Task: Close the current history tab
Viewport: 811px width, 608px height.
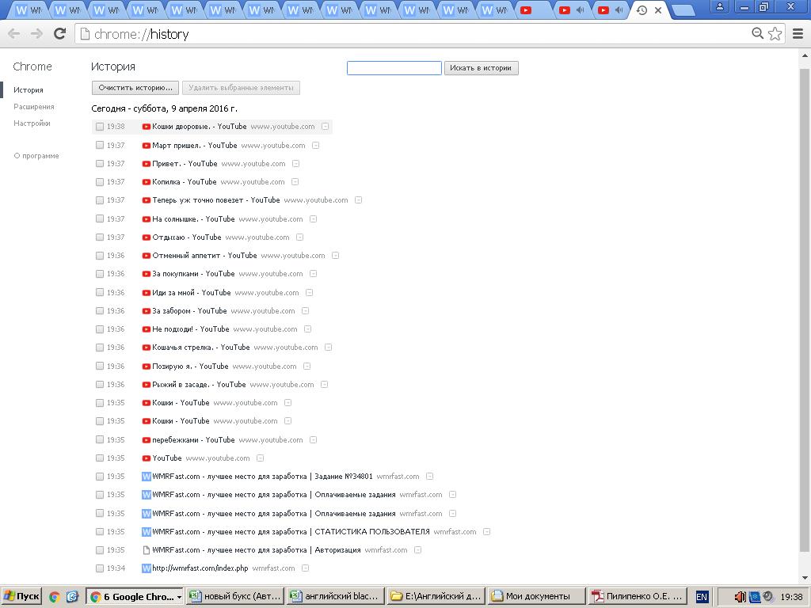Action: pyautogui.click(x=658, y=10)
